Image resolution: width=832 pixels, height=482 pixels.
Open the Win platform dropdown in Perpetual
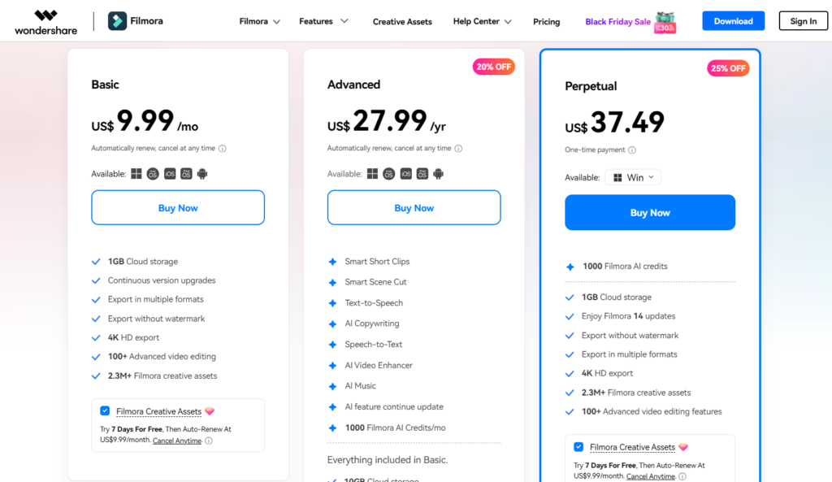(x=633, y=177)
